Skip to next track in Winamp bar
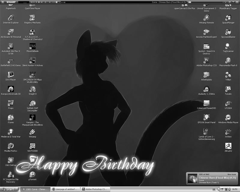Screen dimensions: 240x192 (x=41, y=2)
